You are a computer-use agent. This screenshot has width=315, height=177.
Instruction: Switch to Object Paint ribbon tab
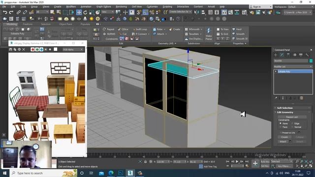(65, 24)
